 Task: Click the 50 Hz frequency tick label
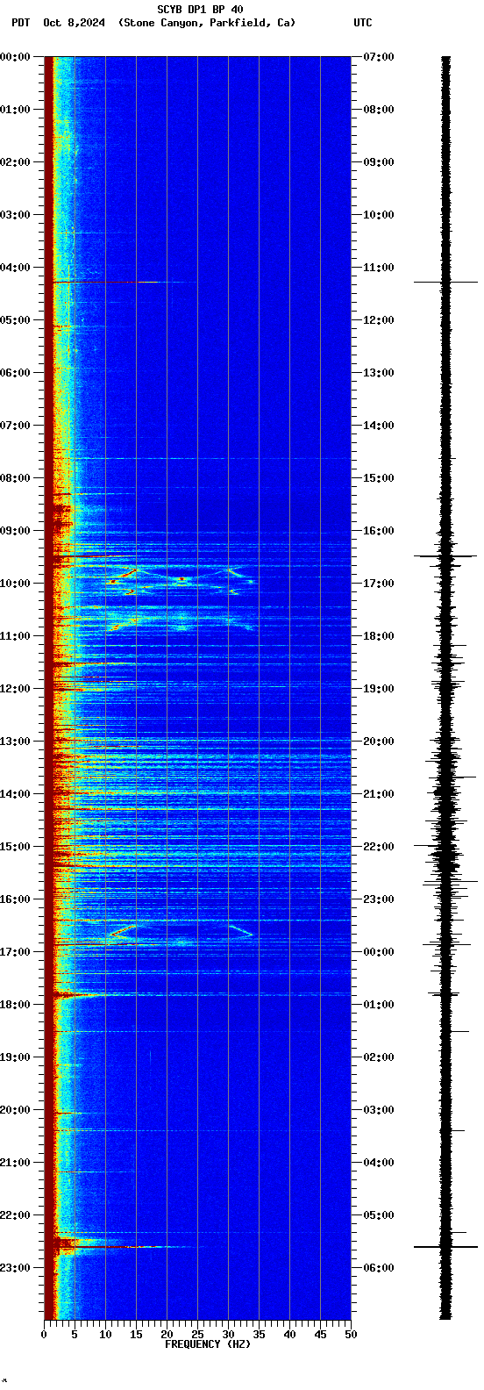tap(351, 1335)
